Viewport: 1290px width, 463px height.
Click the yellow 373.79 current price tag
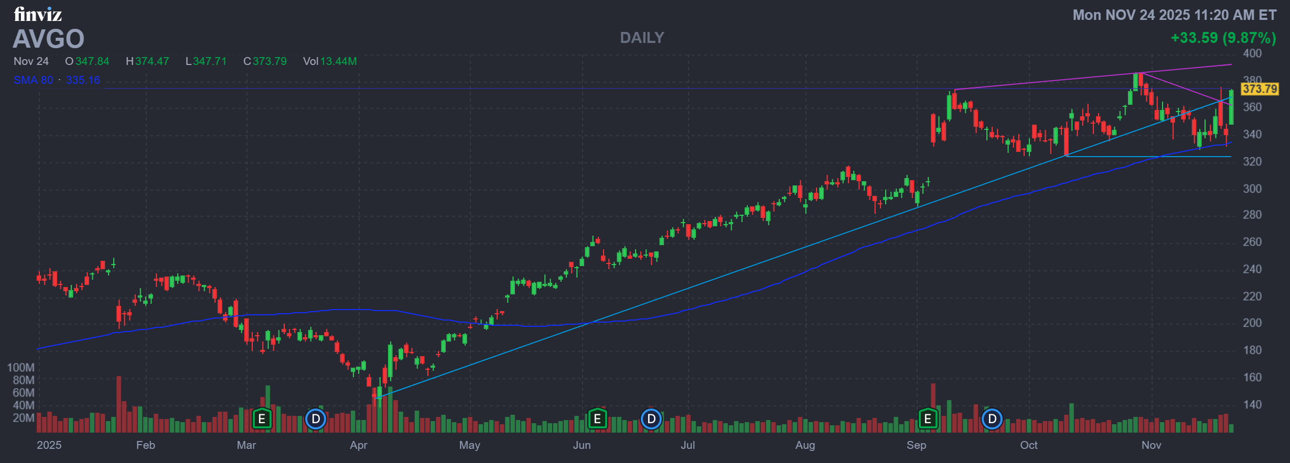(x=1260, y=89)
